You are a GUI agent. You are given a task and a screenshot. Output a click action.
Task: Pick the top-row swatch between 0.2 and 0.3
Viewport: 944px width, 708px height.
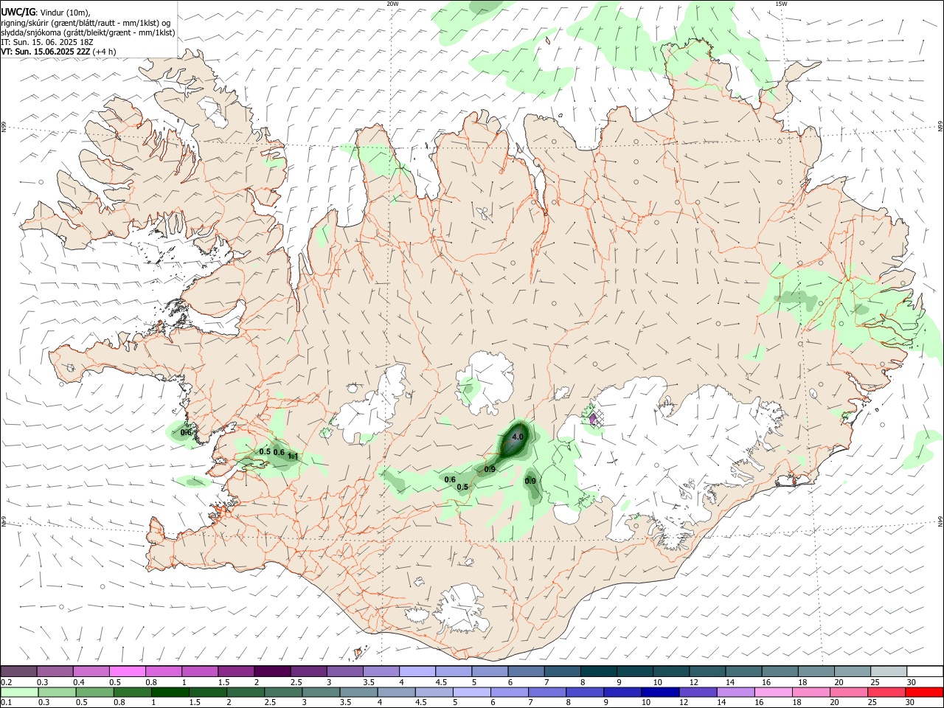coord(18,671)
